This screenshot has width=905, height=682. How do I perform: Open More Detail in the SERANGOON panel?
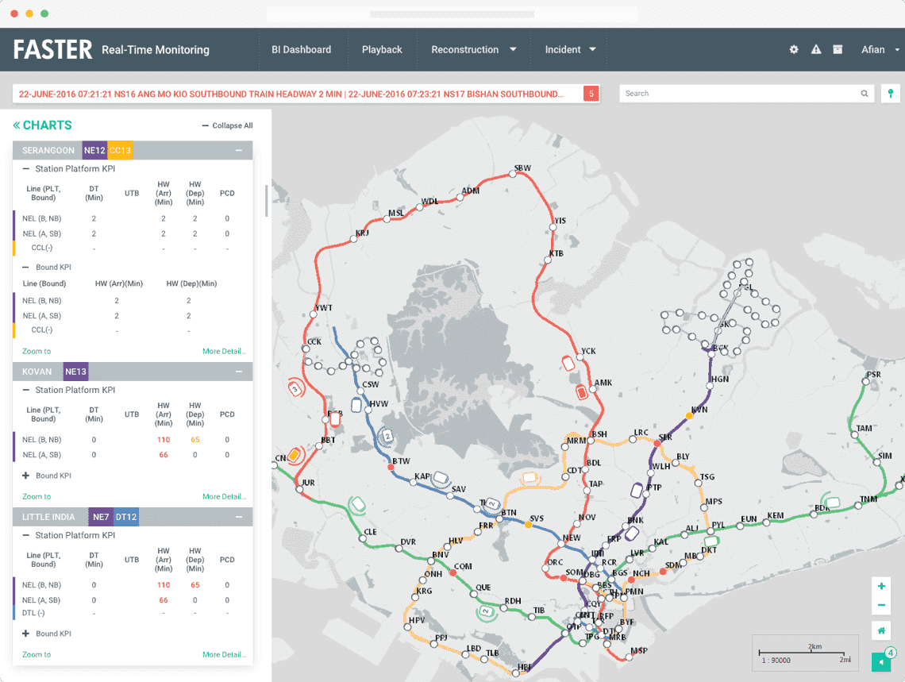(224, 351)
